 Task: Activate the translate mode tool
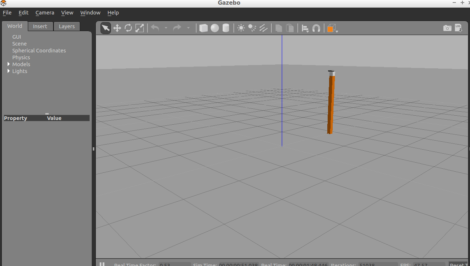[x=117, y=28]
